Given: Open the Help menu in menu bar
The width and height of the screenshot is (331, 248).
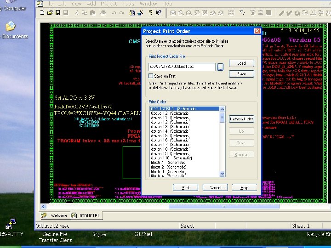Looking at the screenshot, I should point(167,4).
